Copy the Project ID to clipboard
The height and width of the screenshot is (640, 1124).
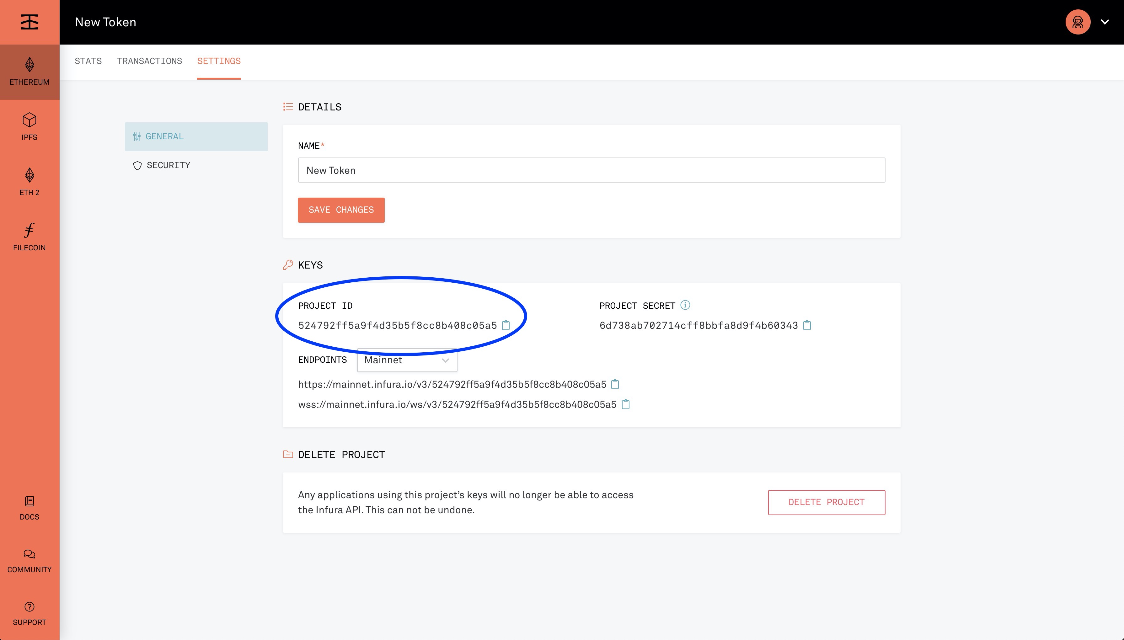point(506,325)
